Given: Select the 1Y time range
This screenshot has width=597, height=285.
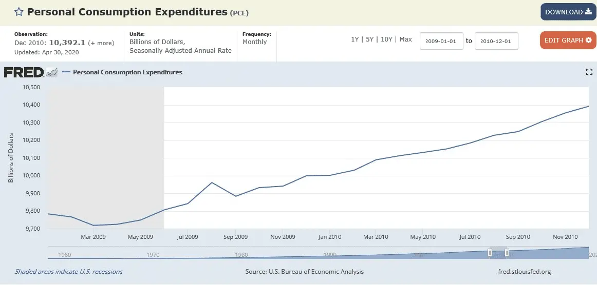Looking at the screenshot, I should click(355, 39).
